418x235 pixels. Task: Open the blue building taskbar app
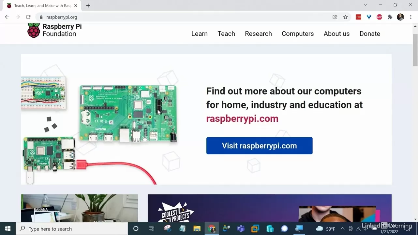pos(270,228)
